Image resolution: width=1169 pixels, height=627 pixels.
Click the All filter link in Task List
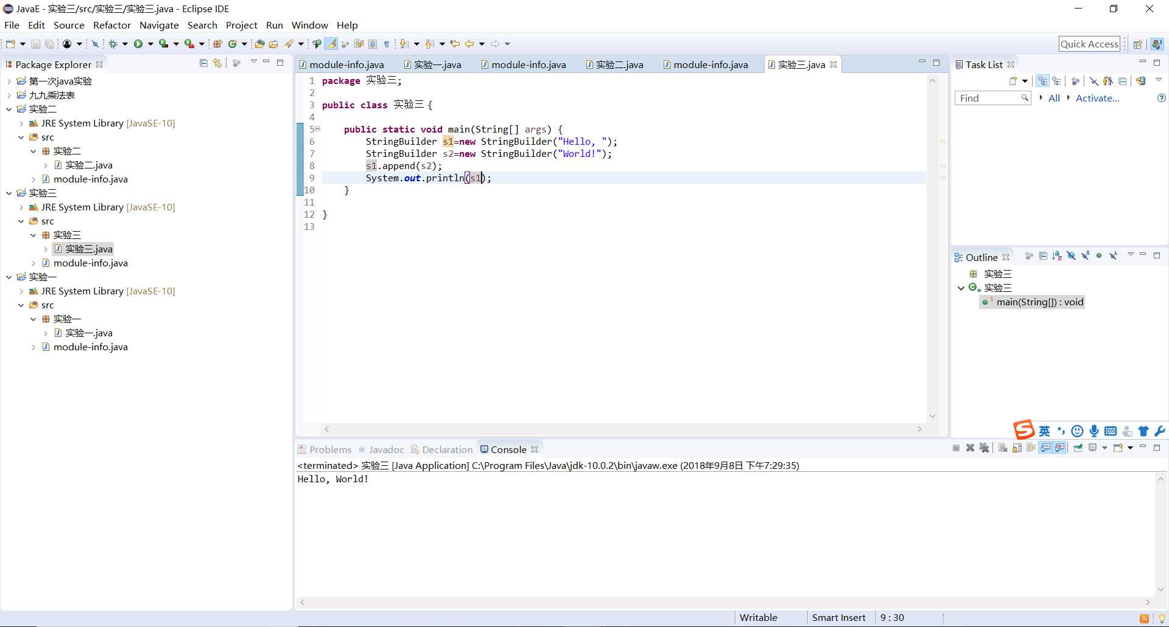(x=1054, y=98)
